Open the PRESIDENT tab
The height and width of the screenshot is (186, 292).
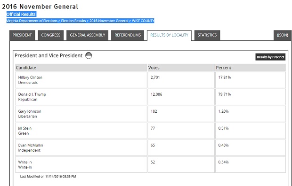tap(22, 35)
